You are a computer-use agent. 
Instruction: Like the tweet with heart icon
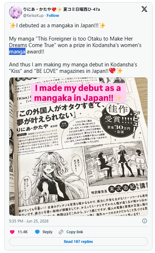pos(12,232)
